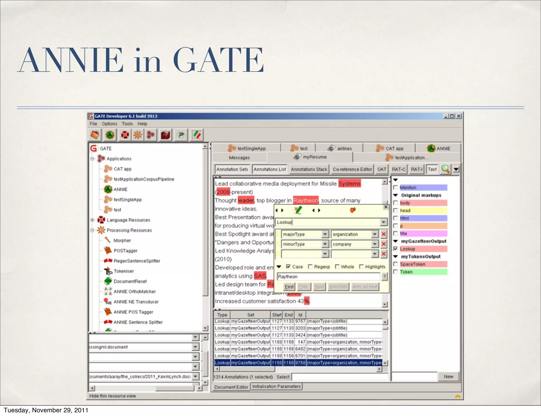Click the magnifier search icon in the editor
Image resolution: width=541 pixels, height=416 pixels.
(445, 169)
